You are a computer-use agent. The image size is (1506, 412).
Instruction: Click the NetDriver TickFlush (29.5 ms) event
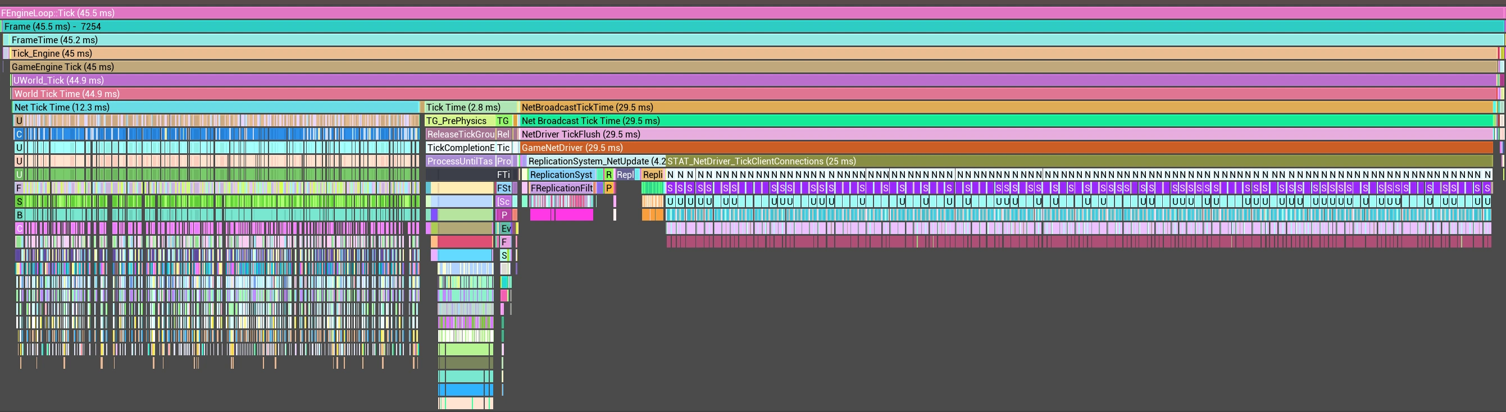click(1005, 134)
